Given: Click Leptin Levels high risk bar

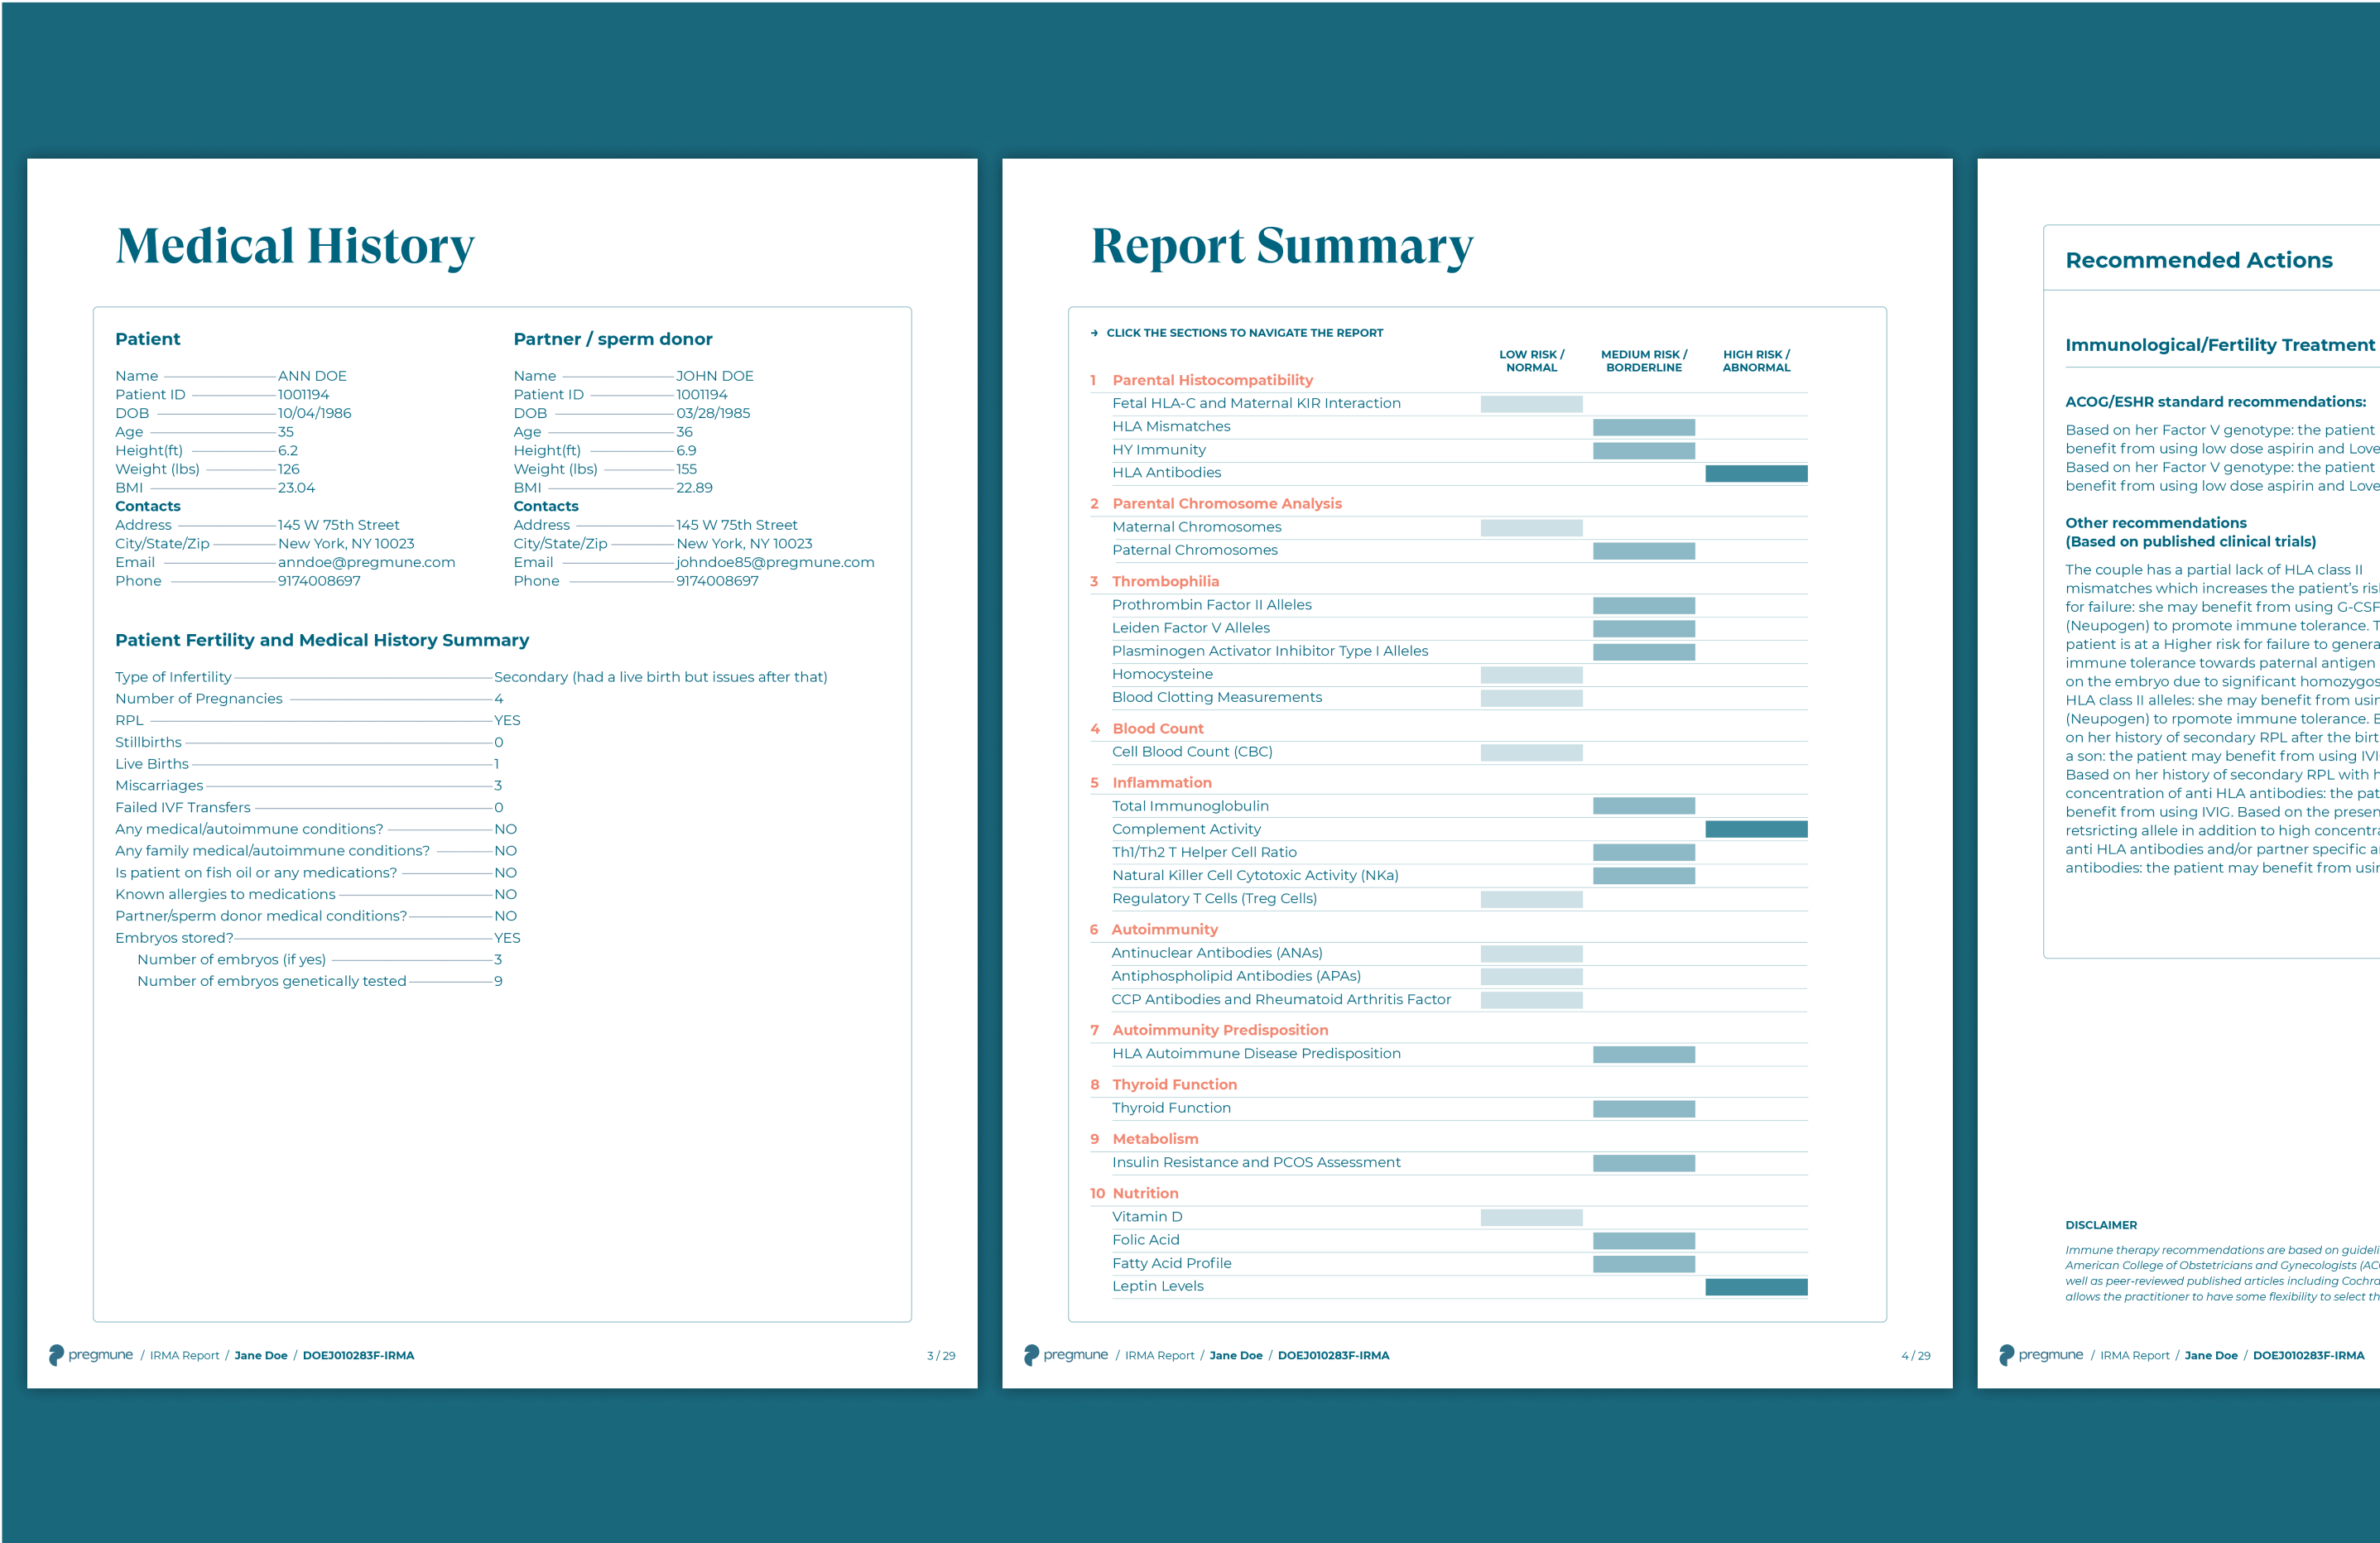Looking at the screenshot, I should [1756, 1287].
